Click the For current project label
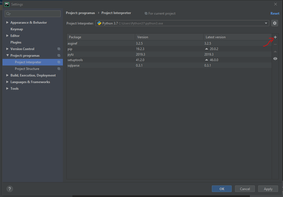283x197 pixels. pyautogui.click(x=162, y=13)
